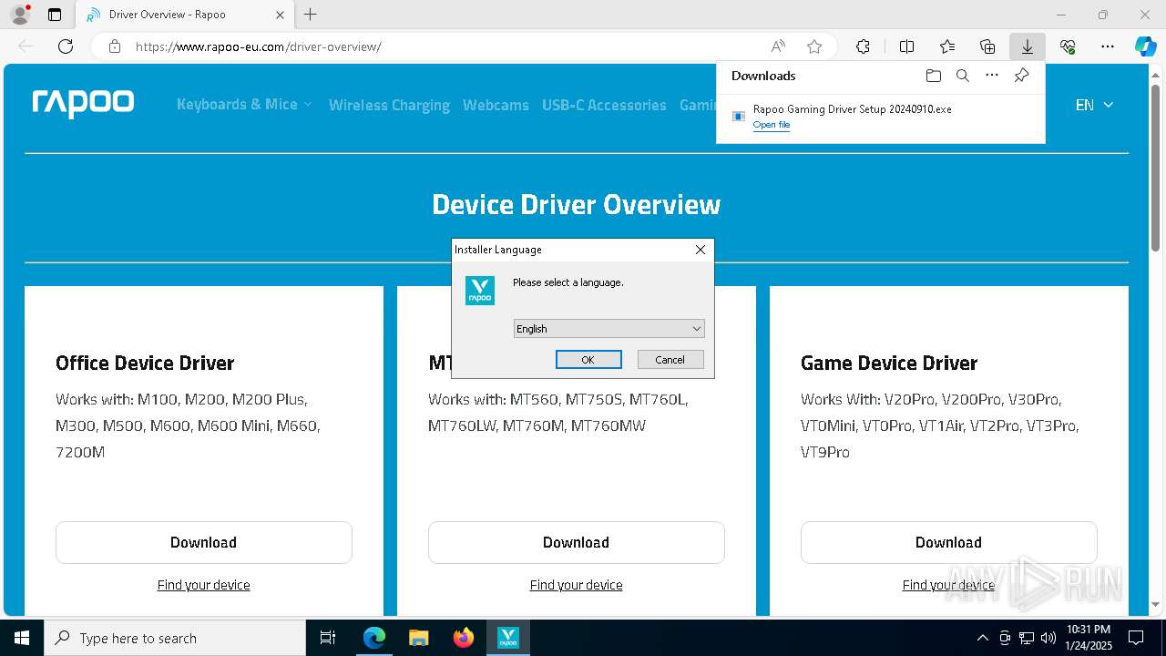Open Windows Start menu

22,638
